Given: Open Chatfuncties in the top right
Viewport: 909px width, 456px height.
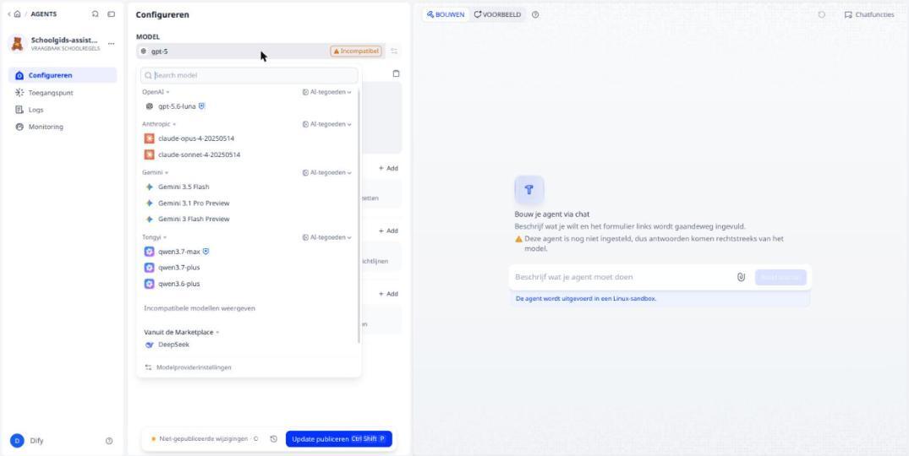Looking at the screenshot, I should 869,14.
